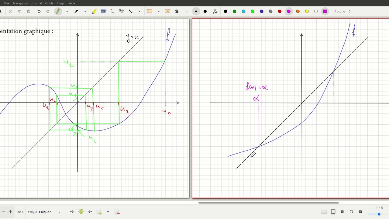Select the Vertical Space tool

[x=168, y=11]
